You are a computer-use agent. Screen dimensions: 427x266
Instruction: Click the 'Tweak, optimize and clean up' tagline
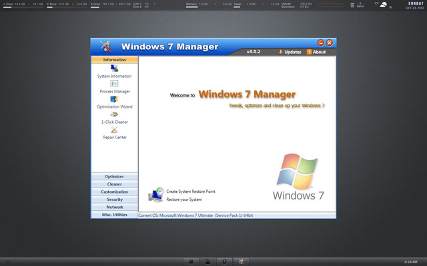click(277, 106)
